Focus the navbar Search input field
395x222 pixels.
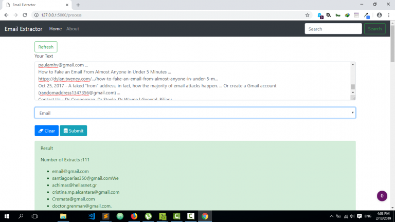(x=333, y=29)
